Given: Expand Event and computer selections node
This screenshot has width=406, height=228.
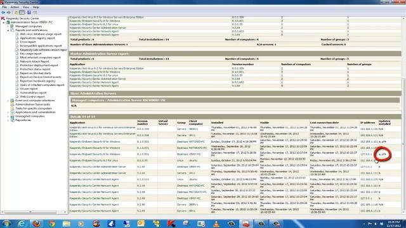Looking at the screenshot, I should point(8,101).
